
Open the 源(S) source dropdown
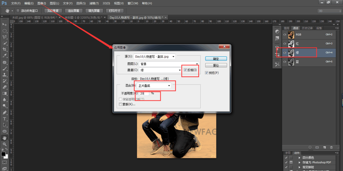(x=154, y=57)
